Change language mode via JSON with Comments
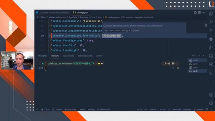Screen dimensions: 215x121 point(182,110)
